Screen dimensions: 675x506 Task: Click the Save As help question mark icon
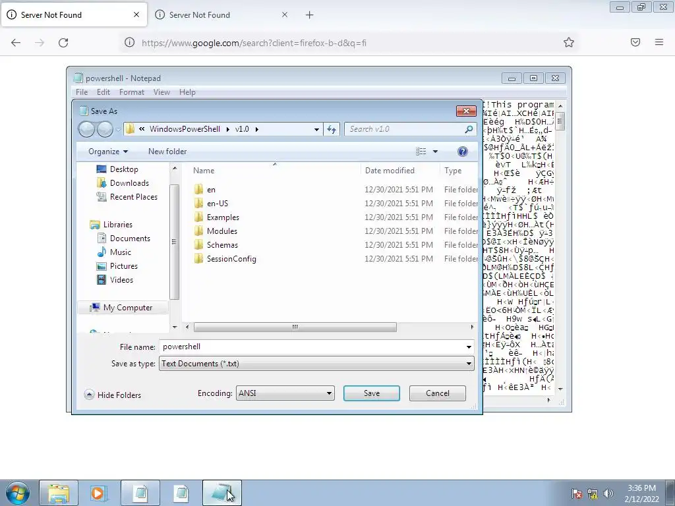[x=462, y=152]
